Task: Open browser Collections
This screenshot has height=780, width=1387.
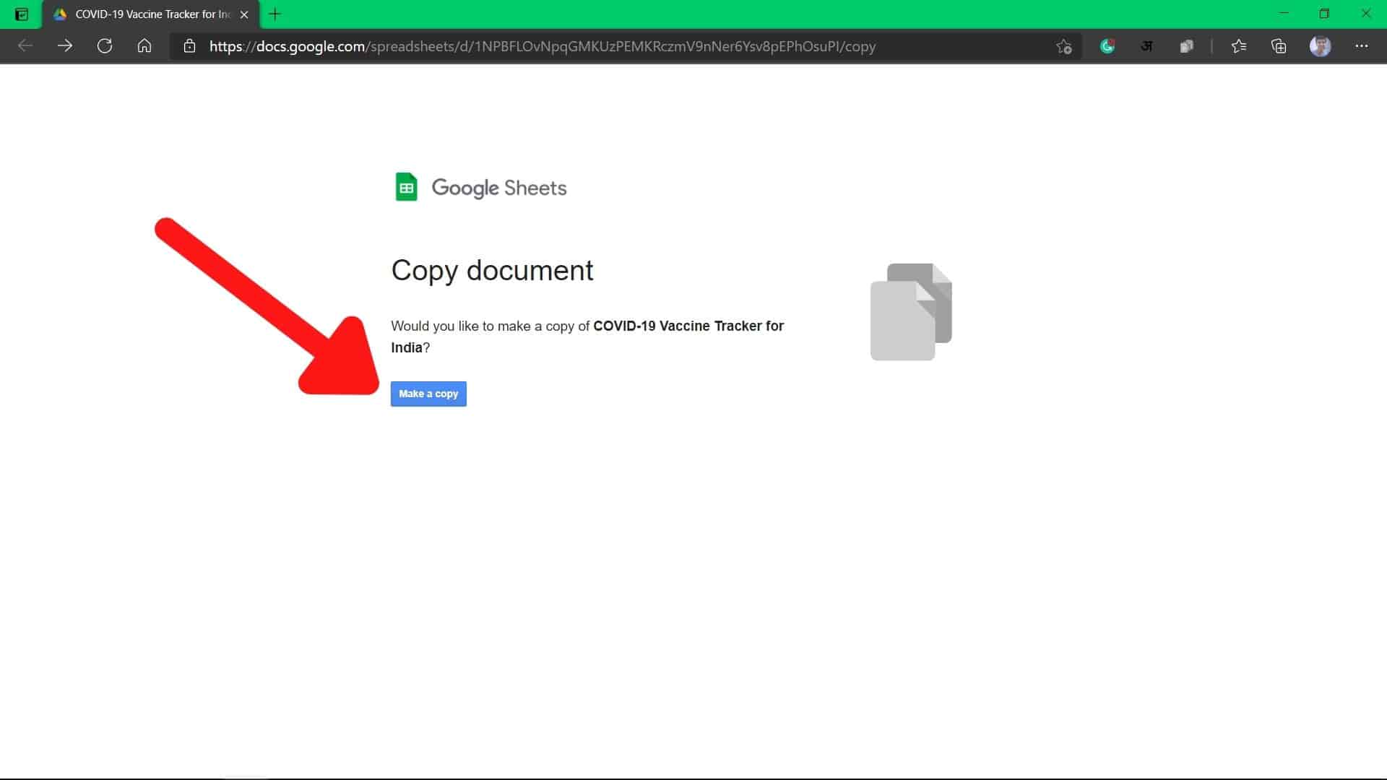Action: (x=1279, y=46)
